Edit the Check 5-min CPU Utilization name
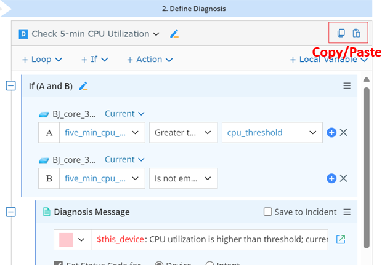 point(174,34)
